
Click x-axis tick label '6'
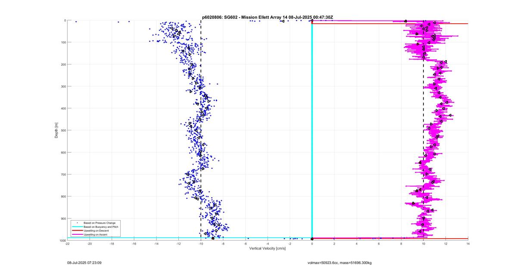pos(379,243)
